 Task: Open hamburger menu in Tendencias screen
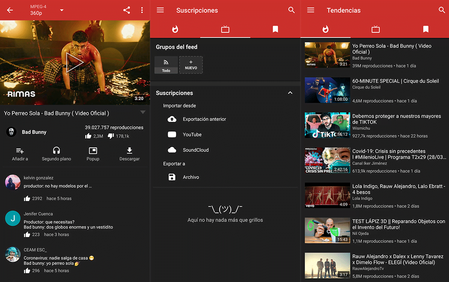pos(311,10)
